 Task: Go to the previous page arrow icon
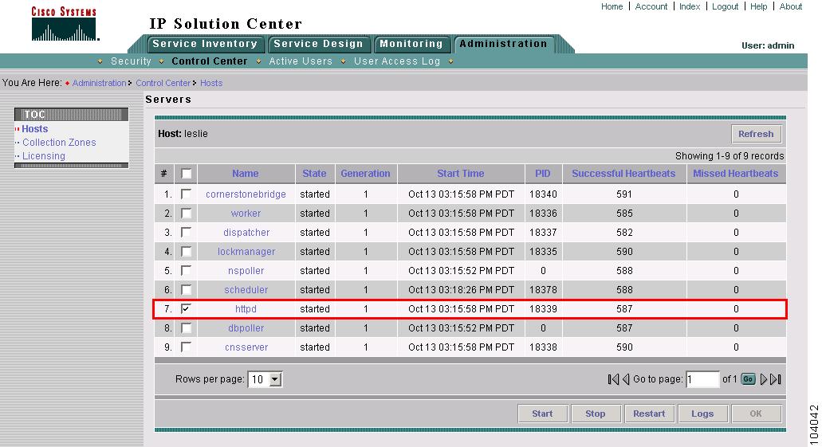(x=625, y=379)
